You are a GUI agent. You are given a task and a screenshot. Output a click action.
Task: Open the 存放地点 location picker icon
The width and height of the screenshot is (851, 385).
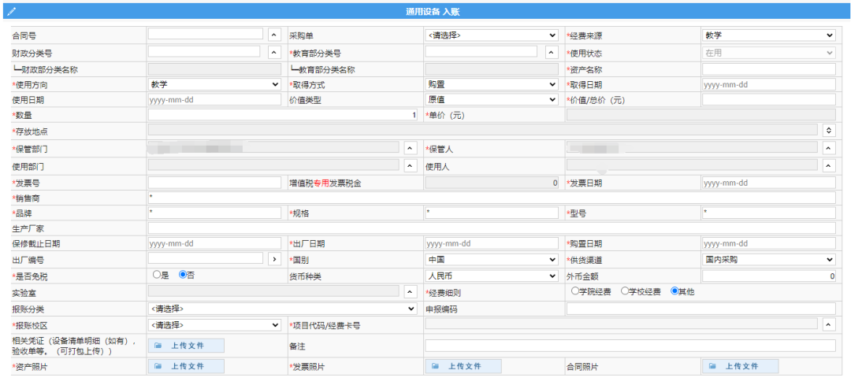[829, 130]
